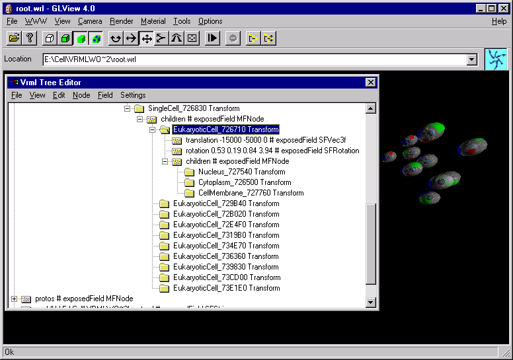Toggle the solid green cube shading mode
This screenshot has width=513, height=360.
[x=81, y=38]
